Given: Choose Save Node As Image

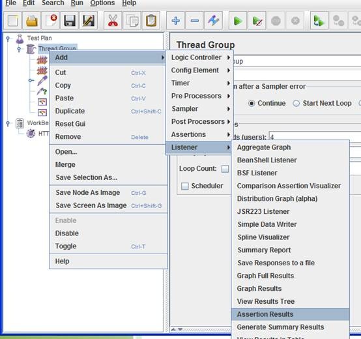Looking at the screenshot, I should [x=108, y=193].
